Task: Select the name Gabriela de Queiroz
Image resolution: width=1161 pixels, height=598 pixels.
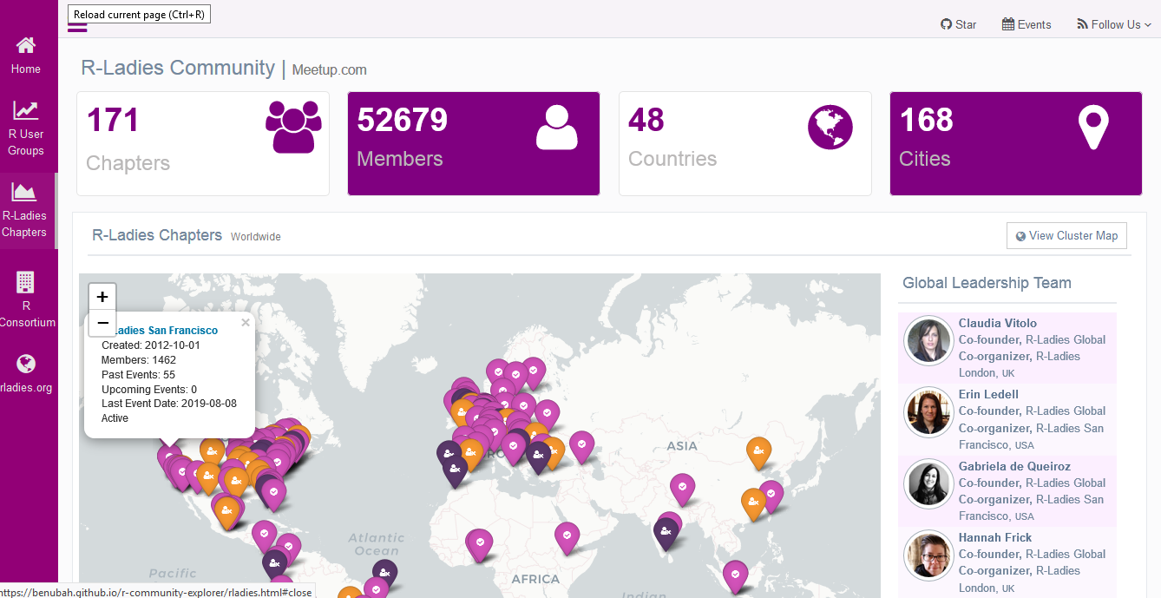Action: (1014, 466)
